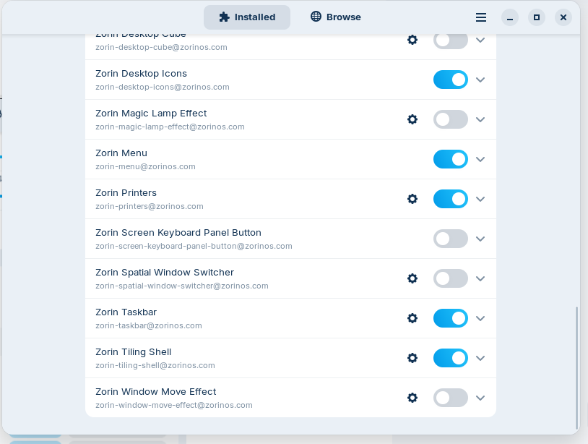Expand Zorin Taskbar details chevron

480,318
